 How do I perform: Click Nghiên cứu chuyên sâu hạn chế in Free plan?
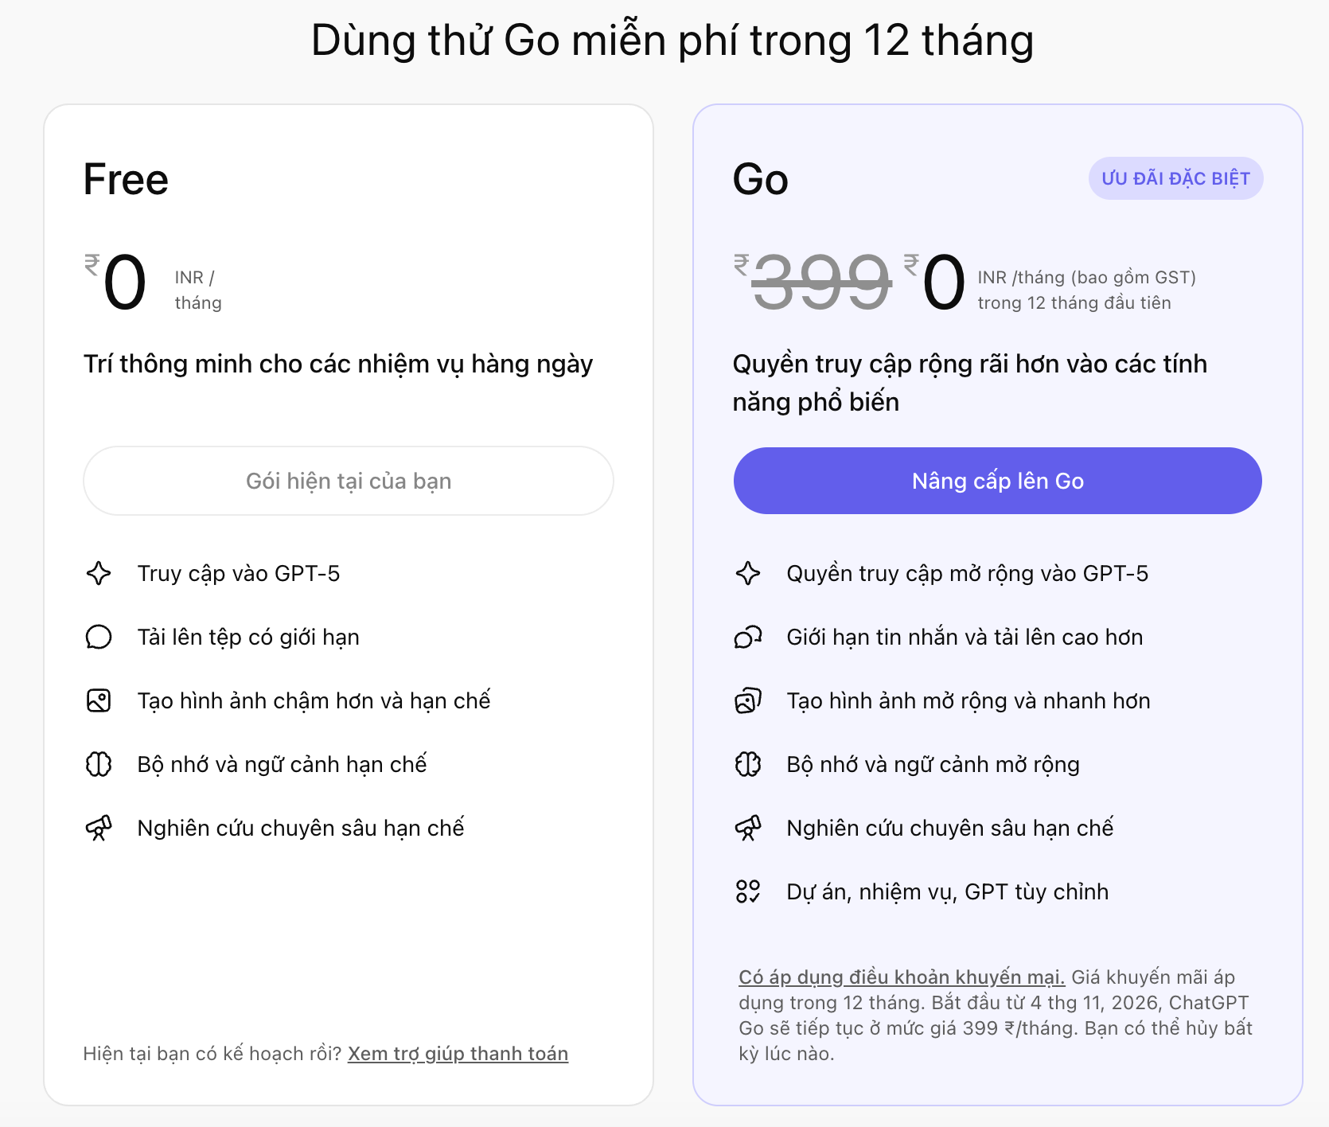pyautogui.click(x=301, y=829)
